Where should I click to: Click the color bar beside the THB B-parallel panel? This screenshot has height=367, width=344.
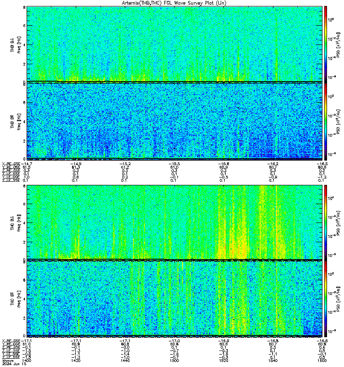pyautogui.click(x=326, y=121)
